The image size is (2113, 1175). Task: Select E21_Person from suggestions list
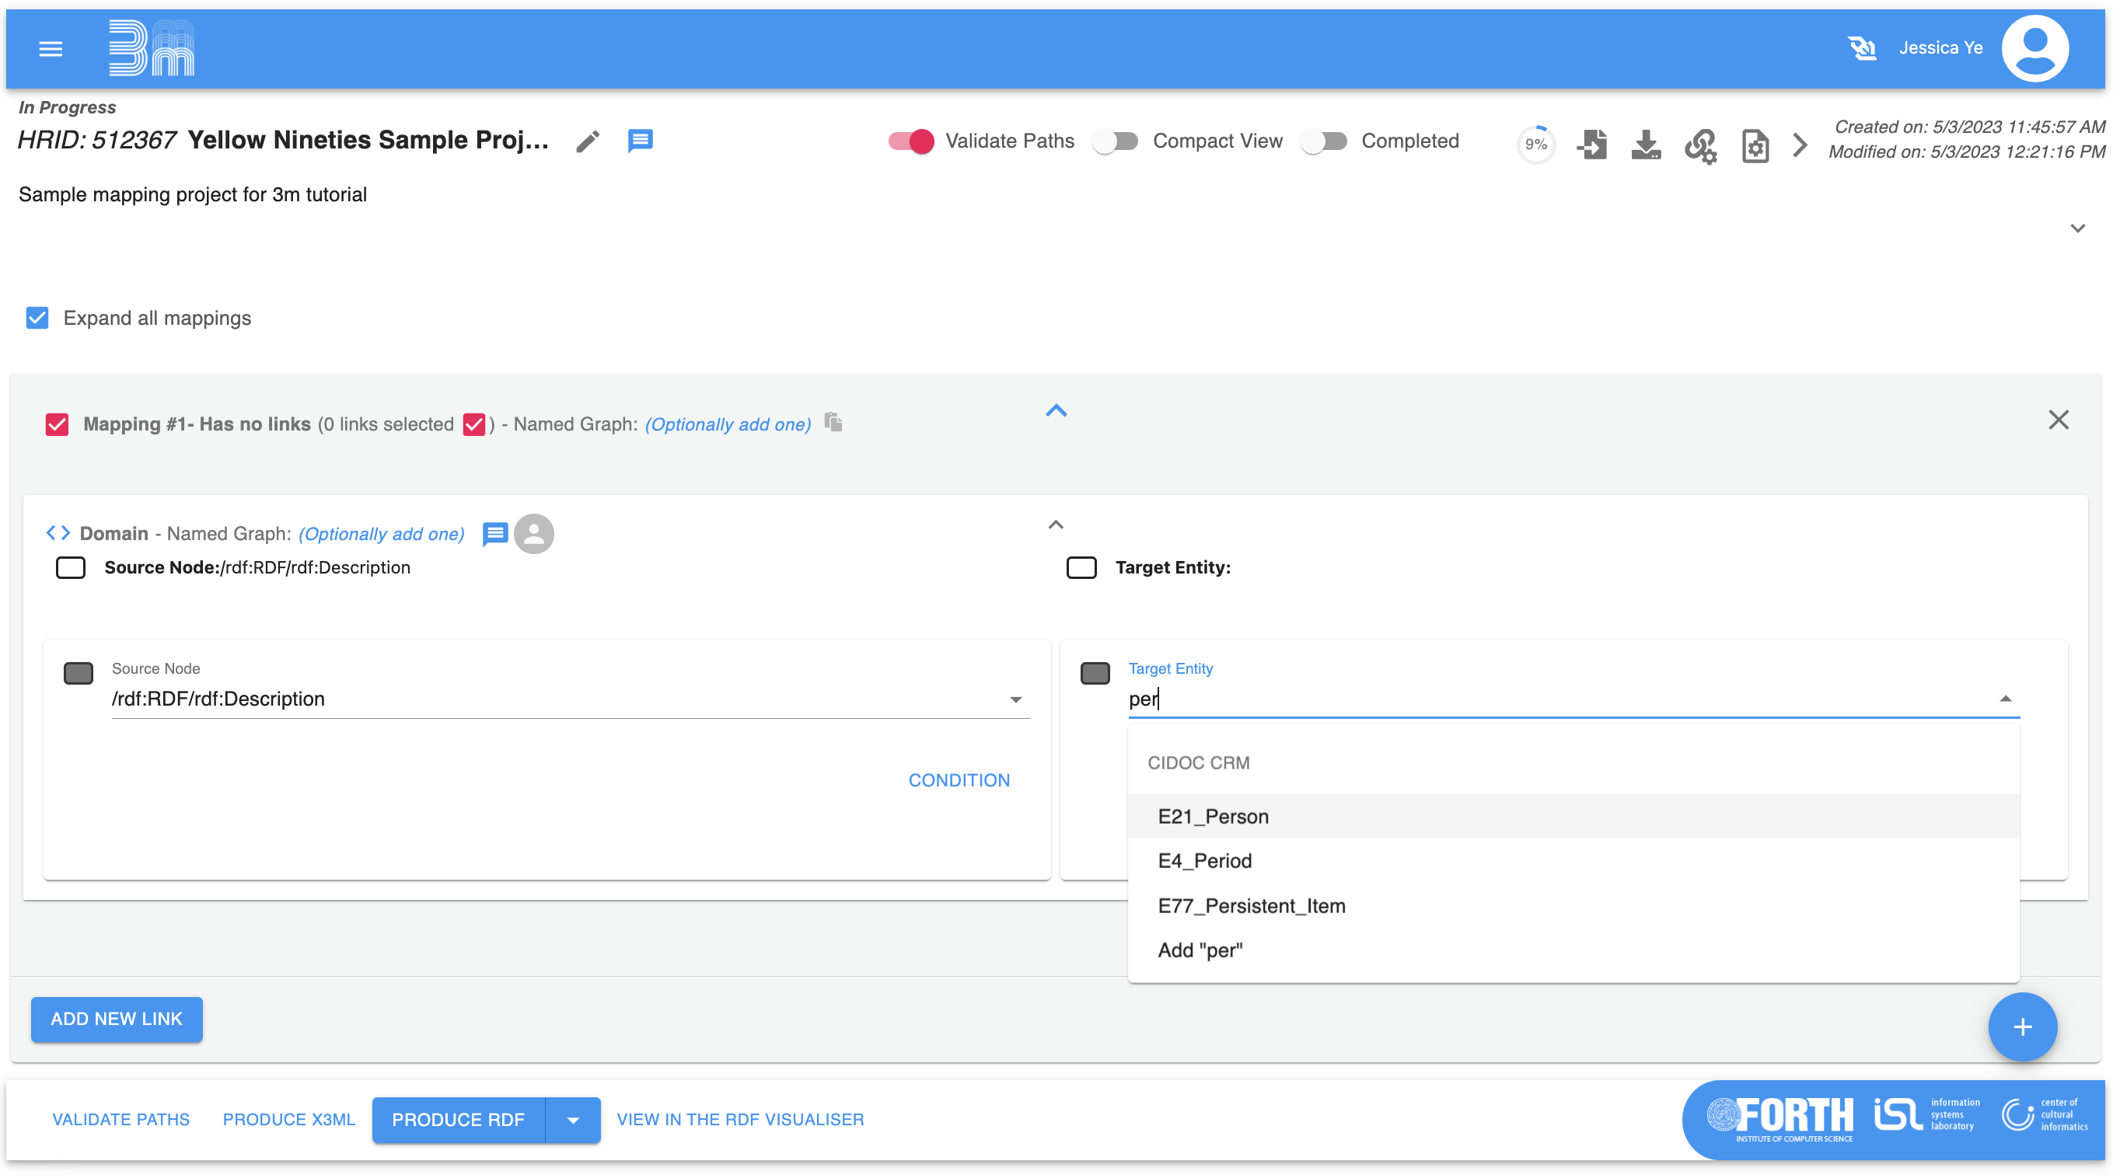coord(1214,817)
